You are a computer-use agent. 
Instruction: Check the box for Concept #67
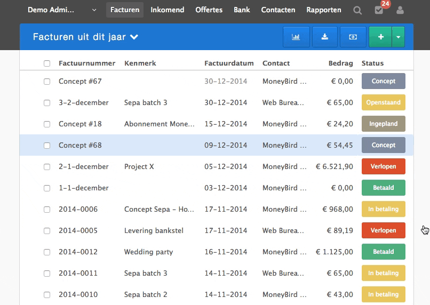pos(47,82)
